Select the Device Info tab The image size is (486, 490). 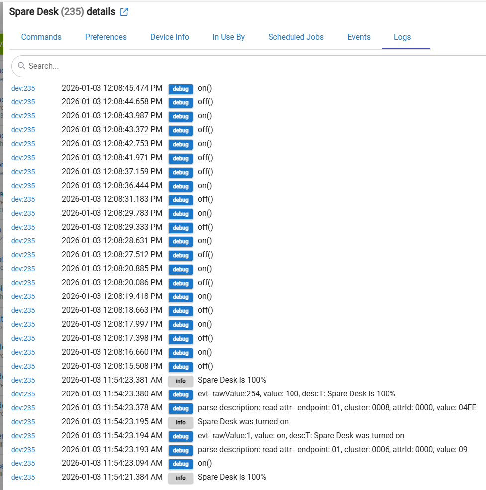(170, 37)
